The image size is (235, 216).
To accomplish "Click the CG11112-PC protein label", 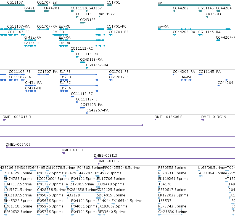I will (x=82, y=94).
